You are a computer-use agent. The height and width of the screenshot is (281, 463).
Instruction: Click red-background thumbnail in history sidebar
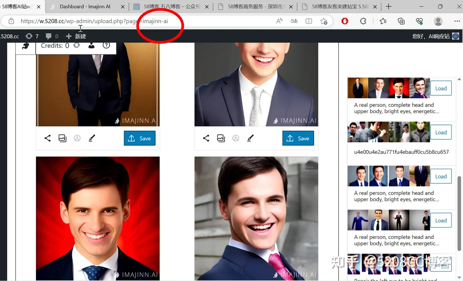point(399,88)
